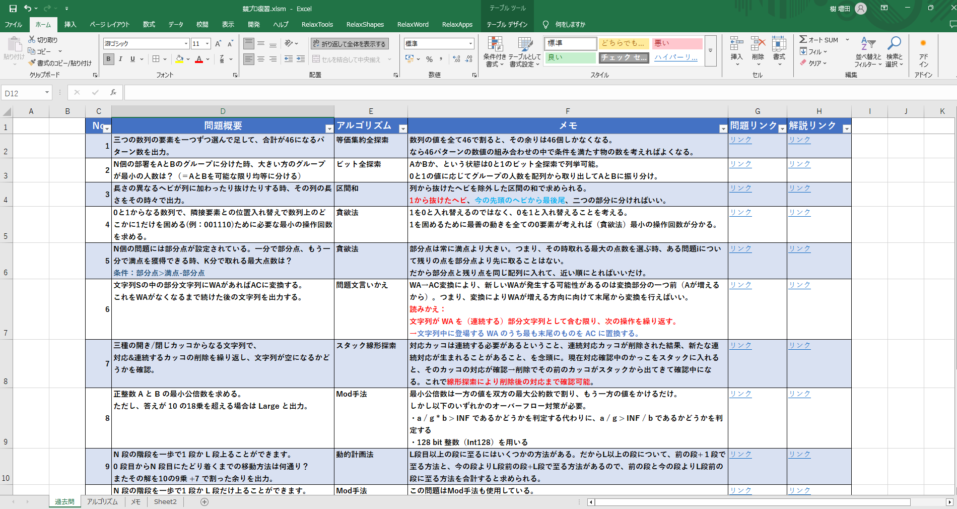Toggle italic formatting
This screenshot has width=957, height=509.
click(x=120, y=59)
